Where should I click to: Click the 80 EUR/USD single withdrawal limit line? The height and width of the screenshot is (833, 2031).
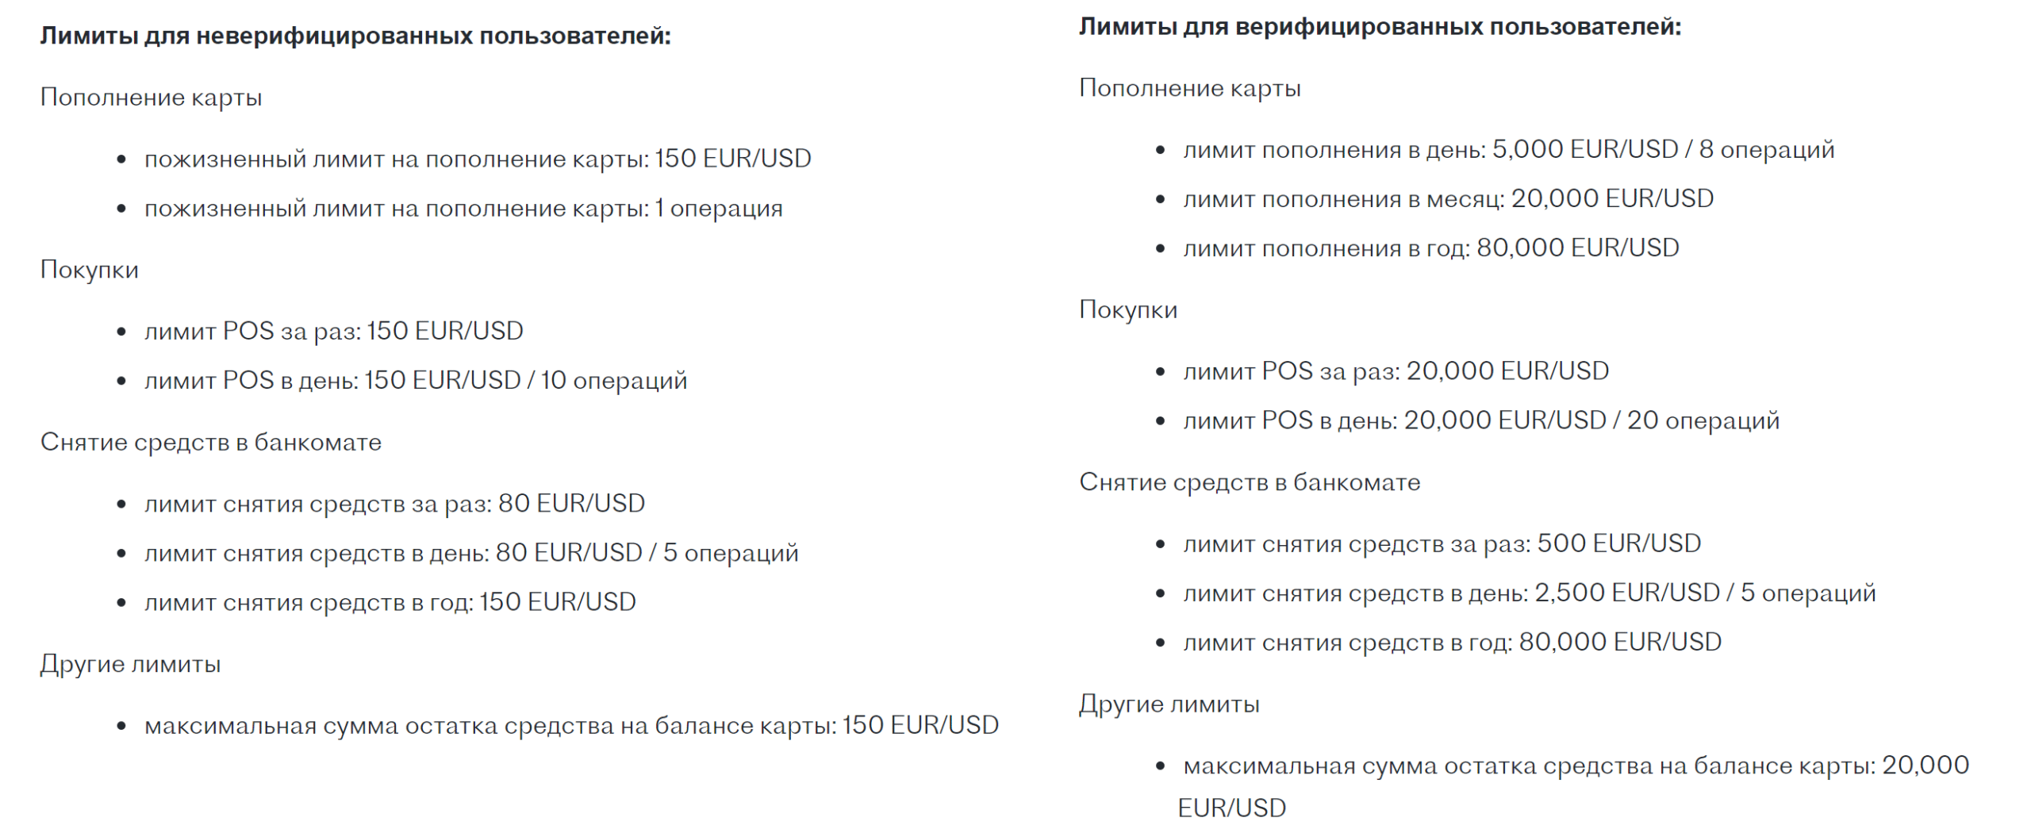pos(394,504)
